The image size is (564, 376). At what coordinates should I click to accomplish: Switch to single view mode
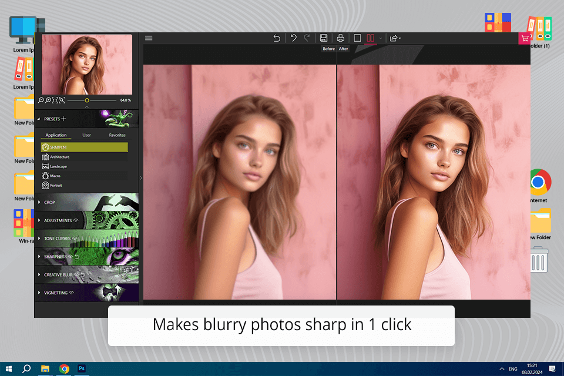click(357, 38)
